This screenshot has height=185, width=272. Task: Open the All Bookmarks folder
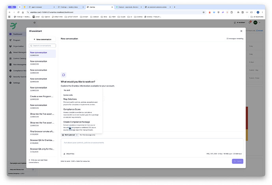pos(257,17)
